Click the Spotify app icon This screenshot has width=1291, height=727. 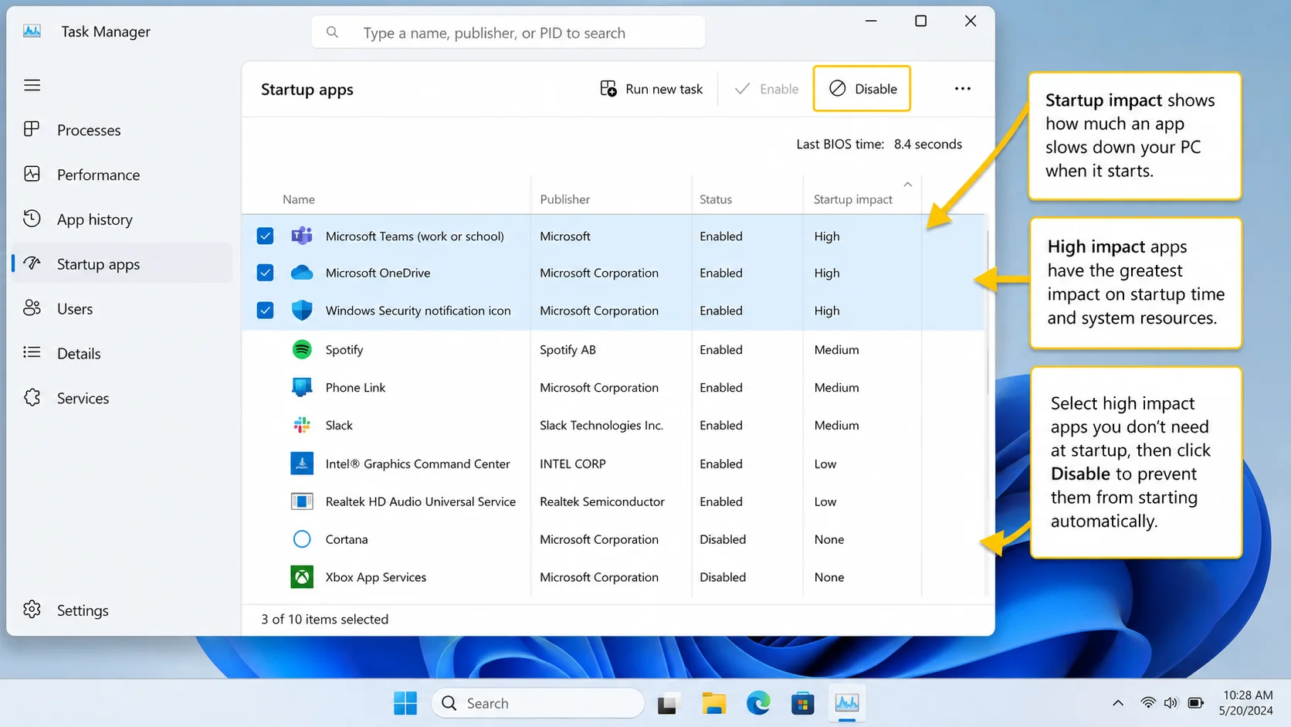(x=302, y=349)
